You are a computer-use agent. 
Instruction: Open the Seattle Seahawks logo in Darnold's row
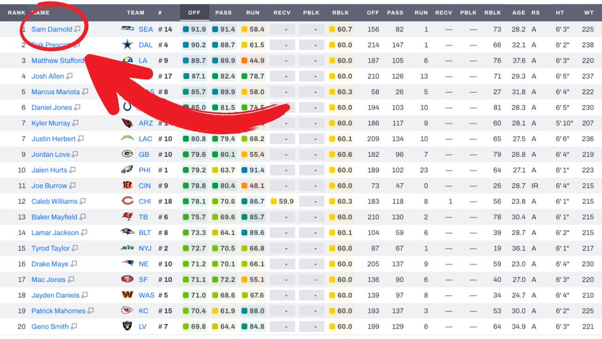click(x=127, y=29)
